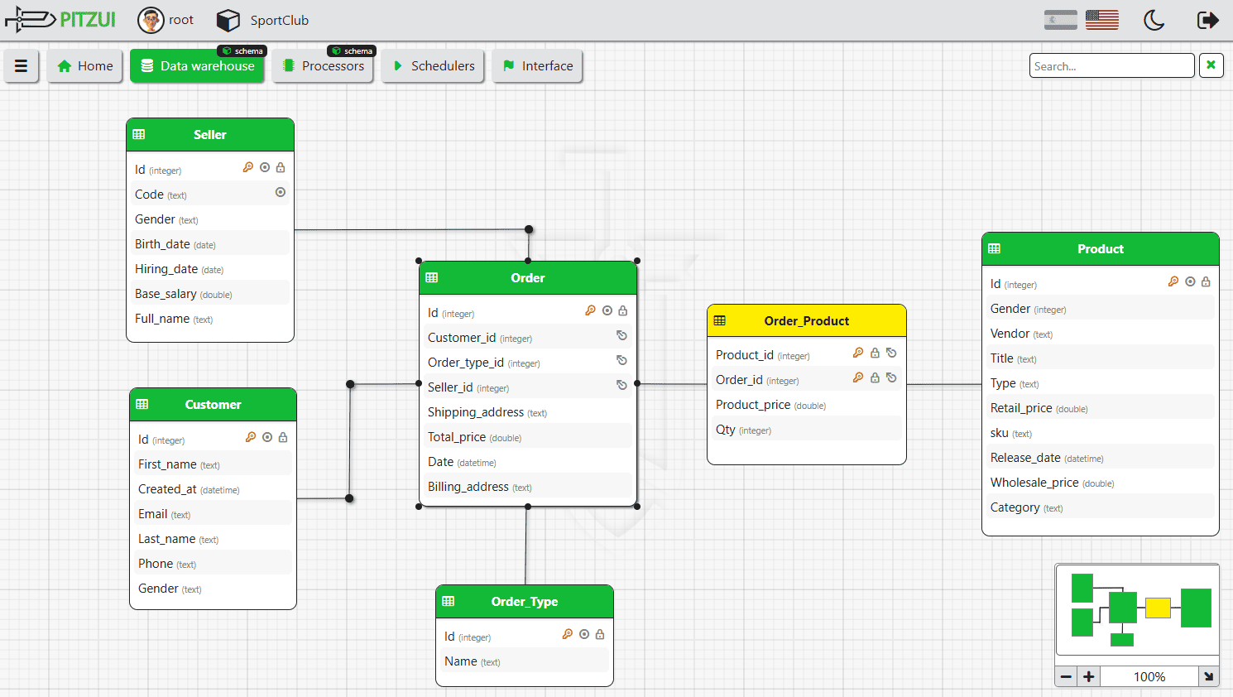Focus the Search input field

tap(1112, 65)
